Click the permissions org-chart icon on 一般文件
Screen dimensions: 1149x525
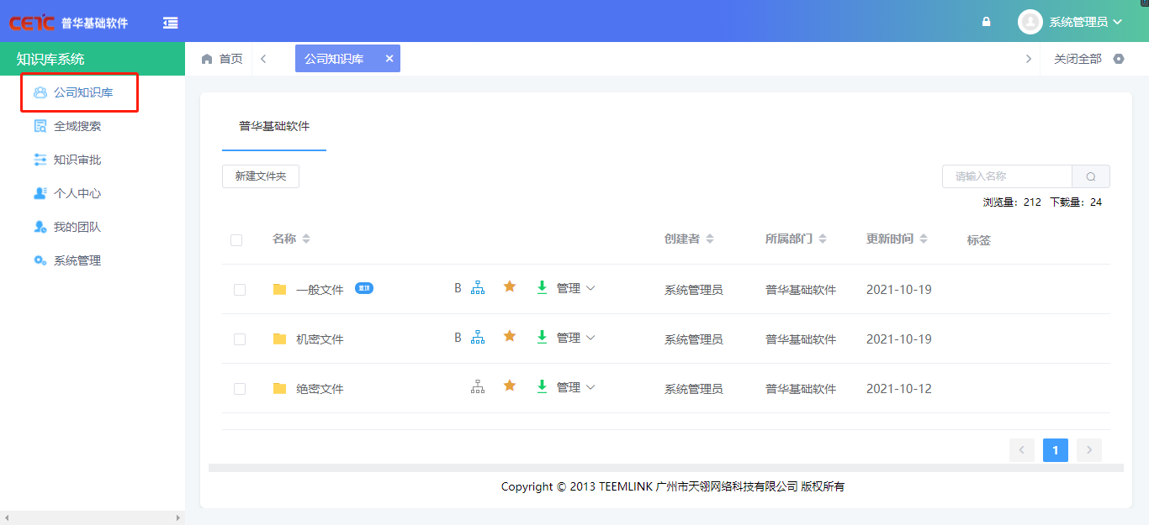(477, 286)
